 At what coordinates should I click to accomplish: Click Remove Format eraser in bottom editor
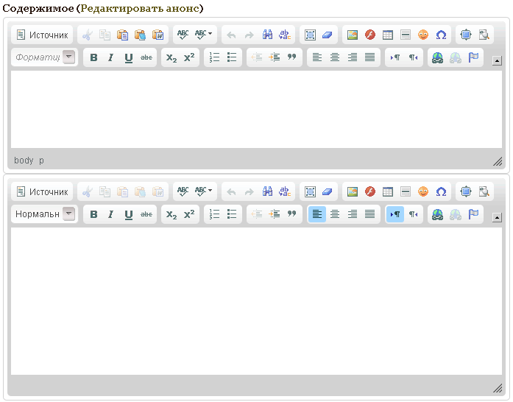[x=328, y=191]
